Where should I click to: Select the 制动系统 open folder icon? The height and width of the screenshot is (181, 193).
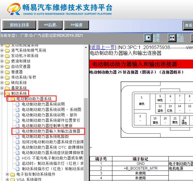[x=7, y=94]
